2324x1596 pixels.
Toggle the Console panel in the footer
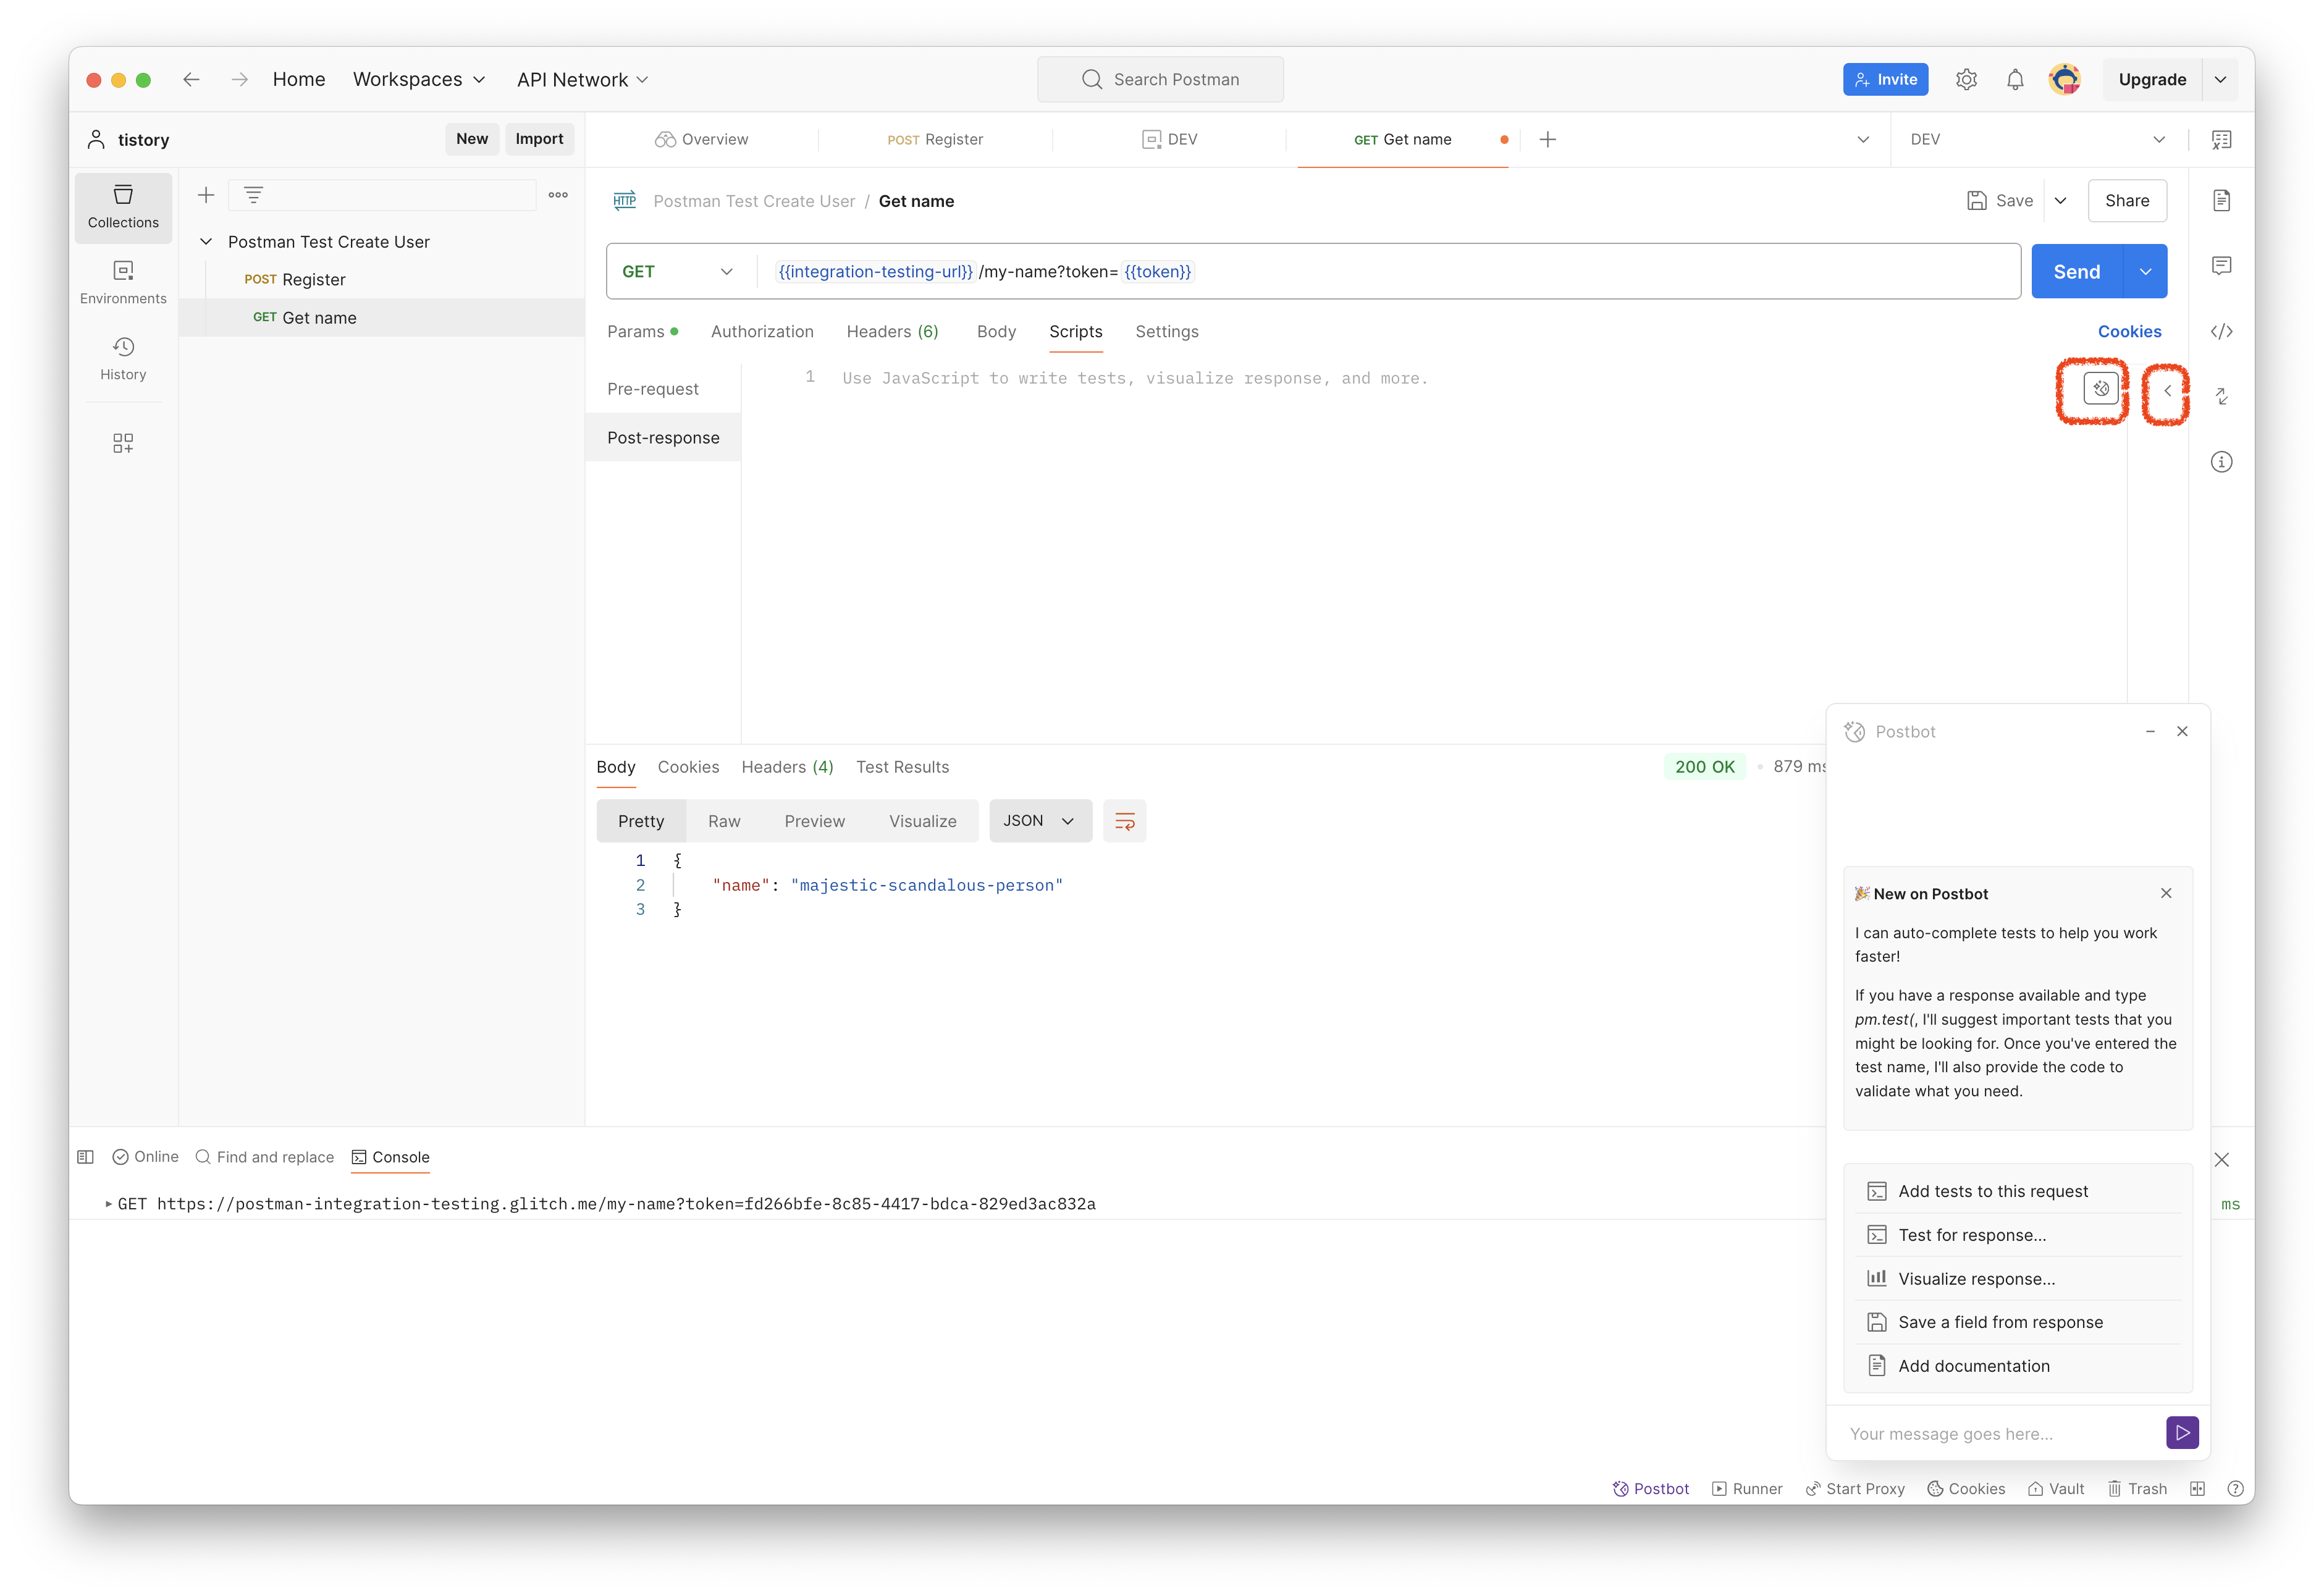[390, 1157]
